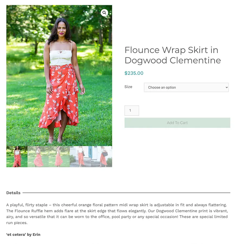The width and height of the screenshot is (244, 244).
Task: Click 'Dogwood Clementine' in the product title
Action: tap(173, 60)
